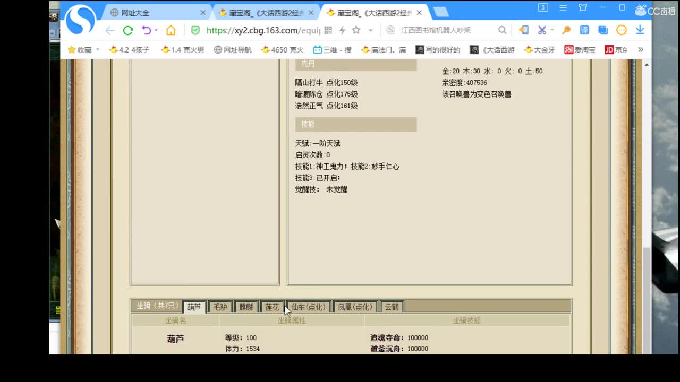The height and width of the screenshot is (382, 680).
Task: Open the 收藏 favorites bookmark button
Action: click(x=80, y=50)
